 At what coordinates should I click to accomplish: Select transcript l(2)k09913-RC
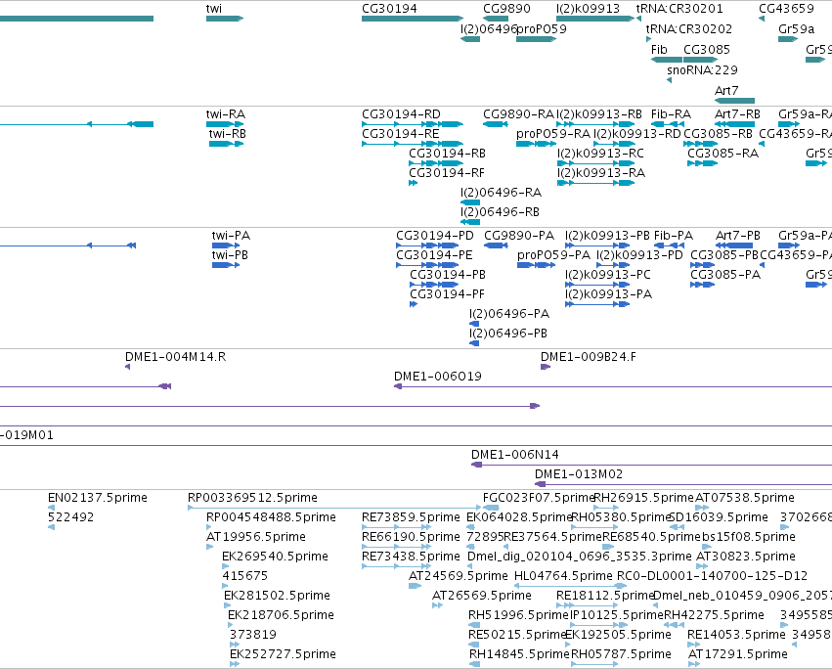tap(600, 154)
